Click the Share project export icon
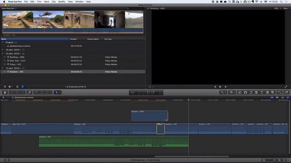Image resolution: width=291 pixels, height=163 pixels. (x=286, y=92)
